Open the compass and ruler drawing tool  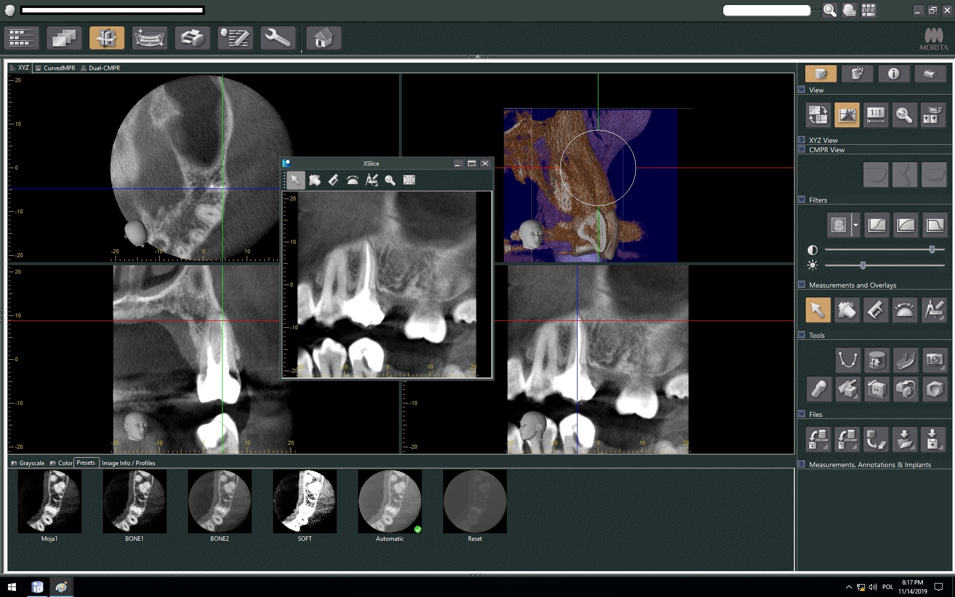click(934, 310)
